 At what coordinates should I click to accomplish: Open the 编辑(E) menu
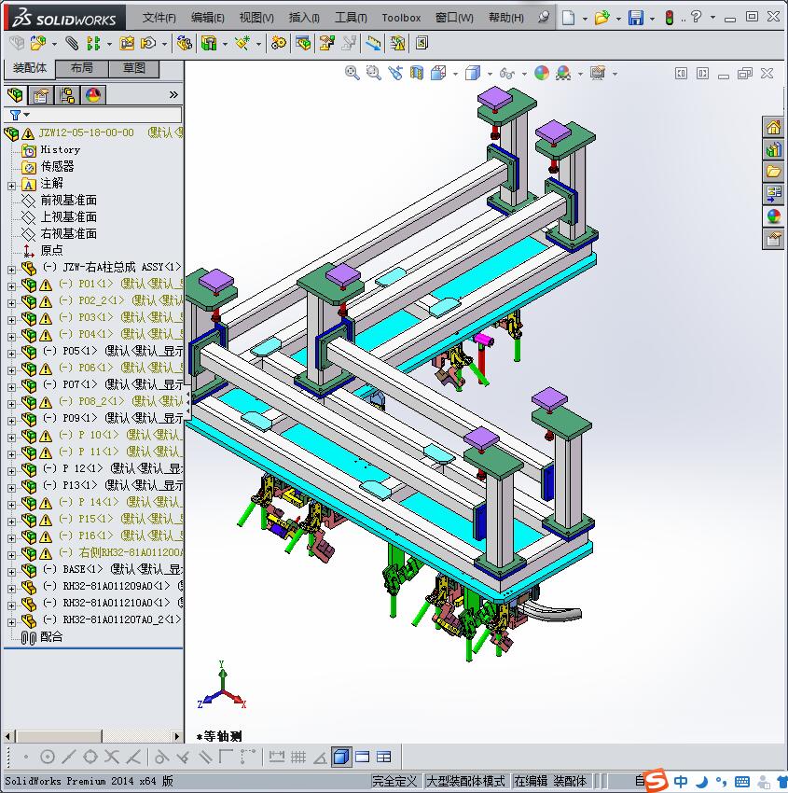(208, 18)
